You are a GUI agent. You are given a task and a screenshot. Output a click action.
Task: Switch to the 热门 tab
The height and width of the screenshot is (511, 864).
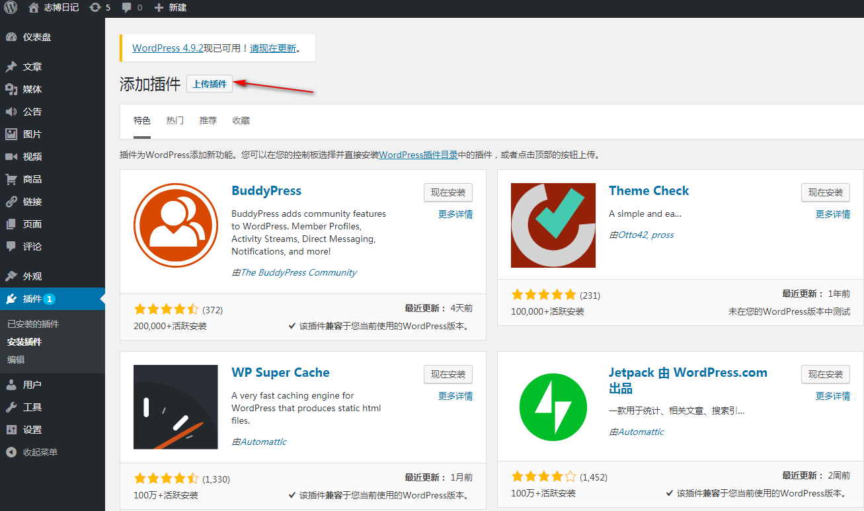pos(175,120)
